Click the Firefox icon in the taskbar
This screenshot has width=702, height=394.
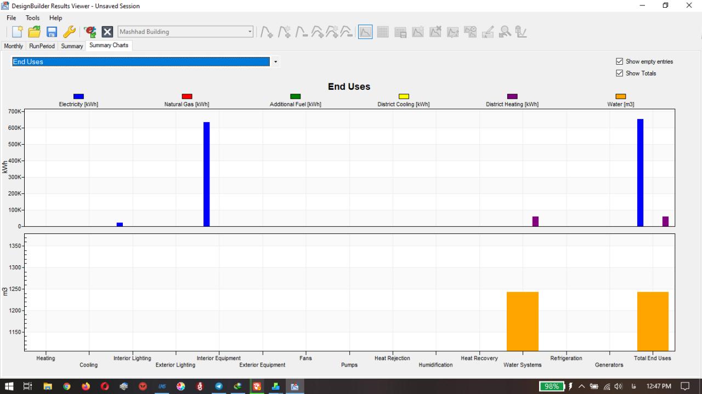pyautogui.click(x=86, y=386)
